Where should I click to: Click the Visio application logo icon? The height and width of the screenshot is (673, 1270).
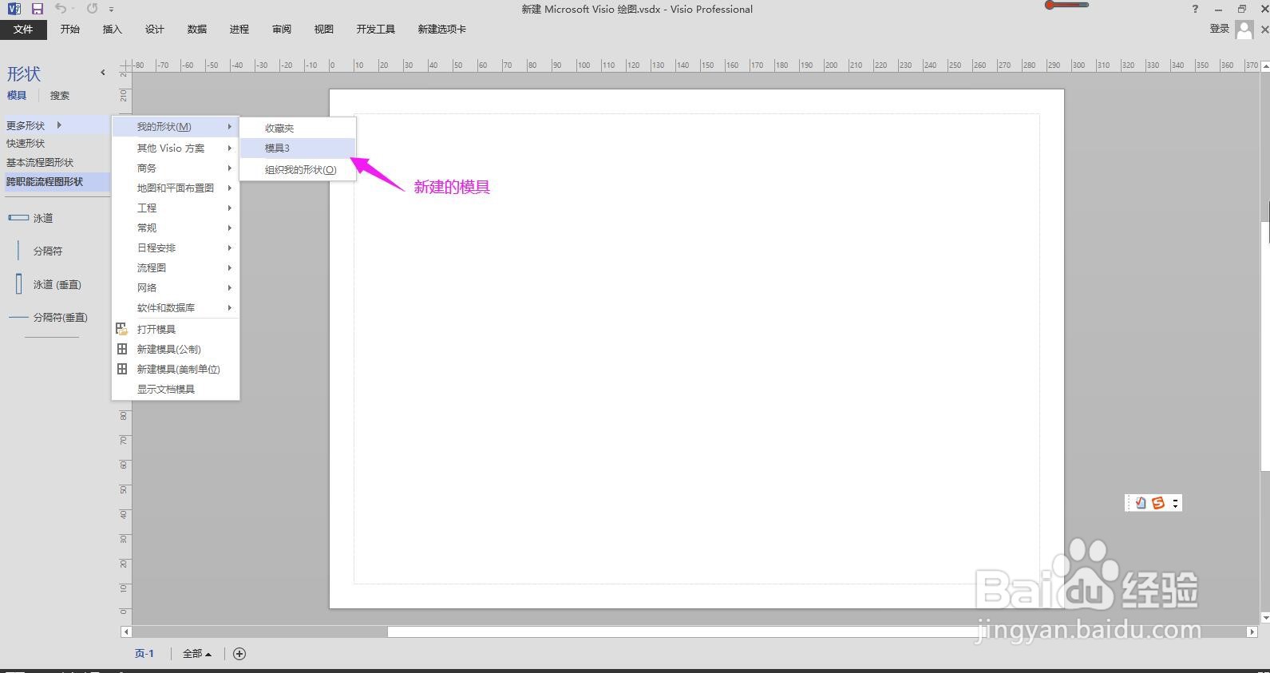pyautogui.click(x=14, y=9)
